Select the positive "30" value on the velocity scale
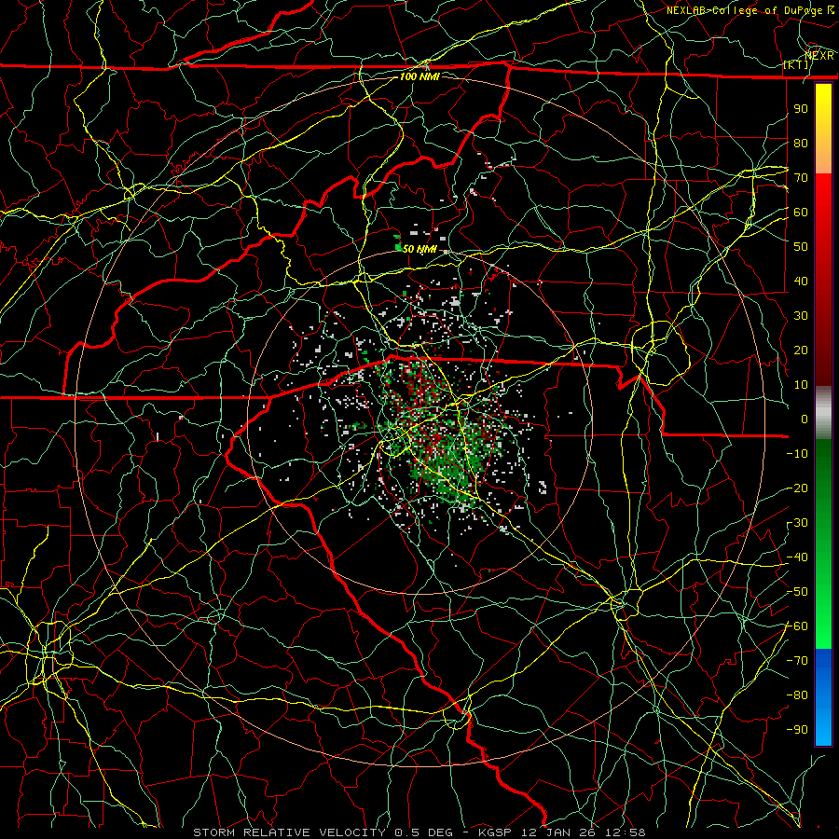839x839 pixels. click(801, 316)
